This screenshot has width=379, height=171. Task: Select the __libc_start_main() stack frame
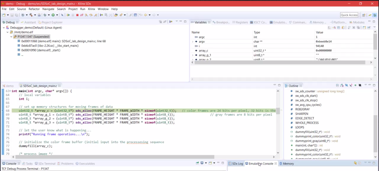pyautogui.click(x=48, y=46)
